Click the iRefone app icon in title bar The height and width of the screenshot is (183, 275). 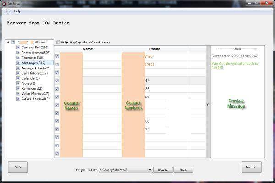(x=5, y=4)
